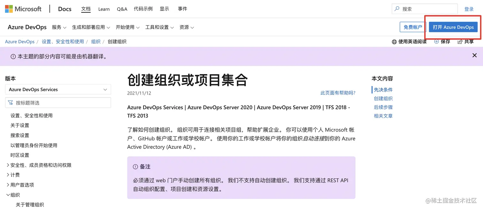Click the 此页面有帮助吗? link
Image resolution: width=483 pixels, height=210 pixels.
tap(338, 93)
